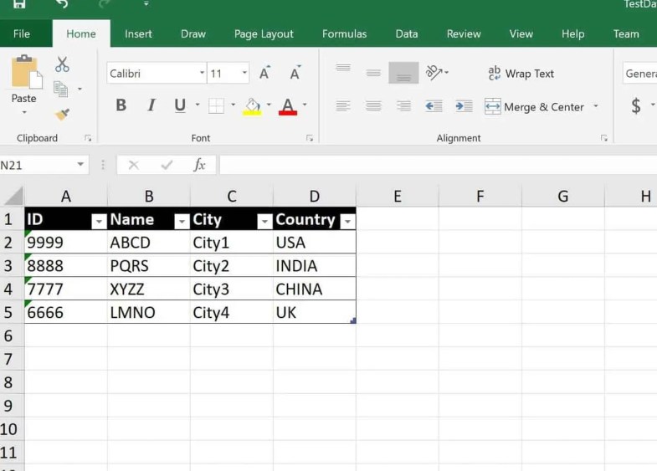
Task: Open the Clipboard dialog launcher
Action: pyautogui.click(x=88, y=138)
